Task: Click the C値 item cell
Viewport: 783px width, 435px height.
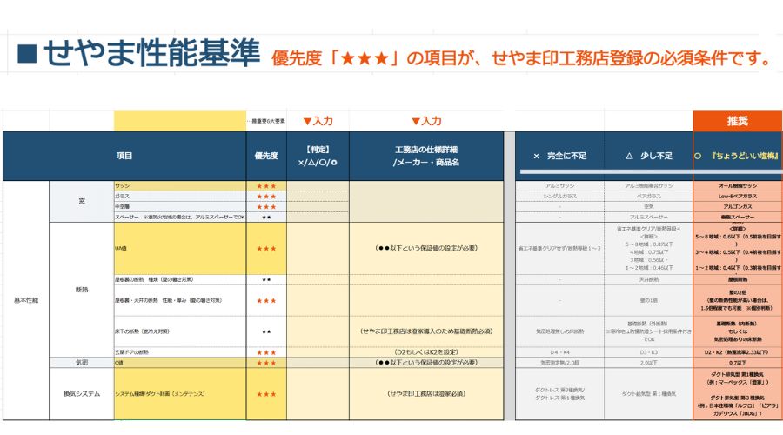Action: tap(180, 363)
